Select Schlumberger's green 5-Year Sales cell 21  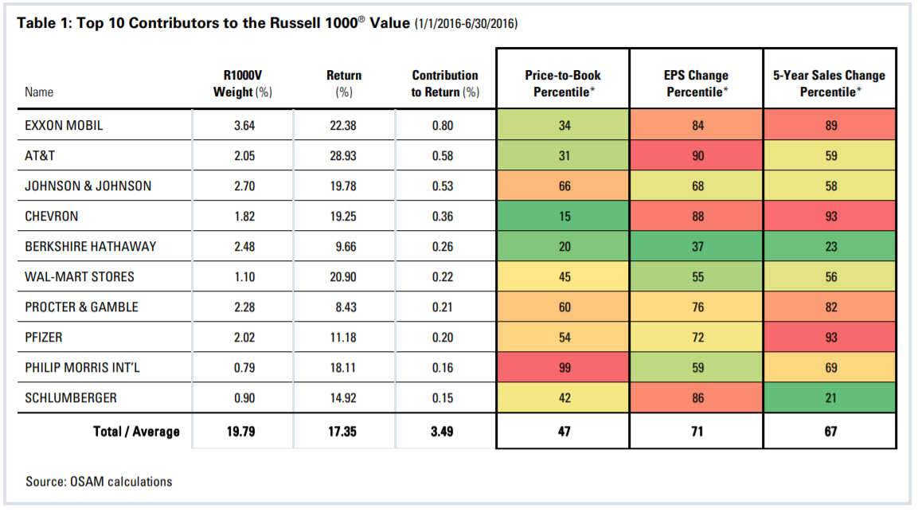click(829, 397)
